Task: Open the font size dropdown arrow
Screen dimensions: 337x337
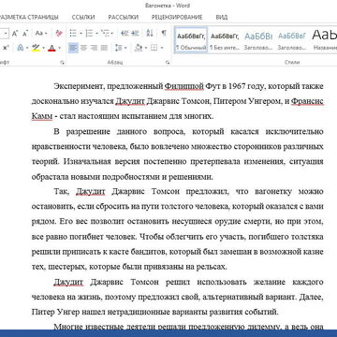Action: tap(6, 34)
